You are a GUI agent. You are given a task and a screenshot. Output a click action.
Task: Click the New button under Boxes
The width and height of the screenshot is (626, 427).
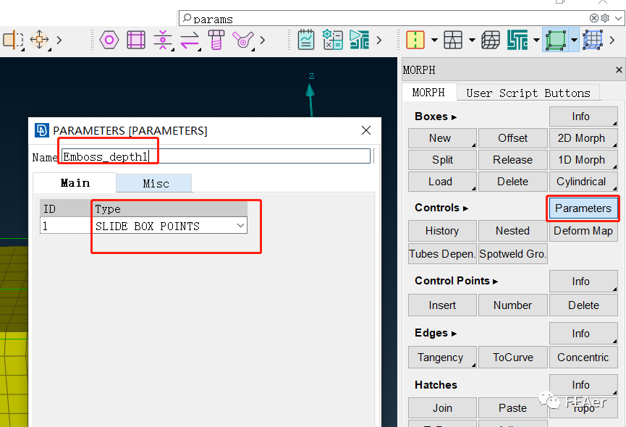[442, 138]
